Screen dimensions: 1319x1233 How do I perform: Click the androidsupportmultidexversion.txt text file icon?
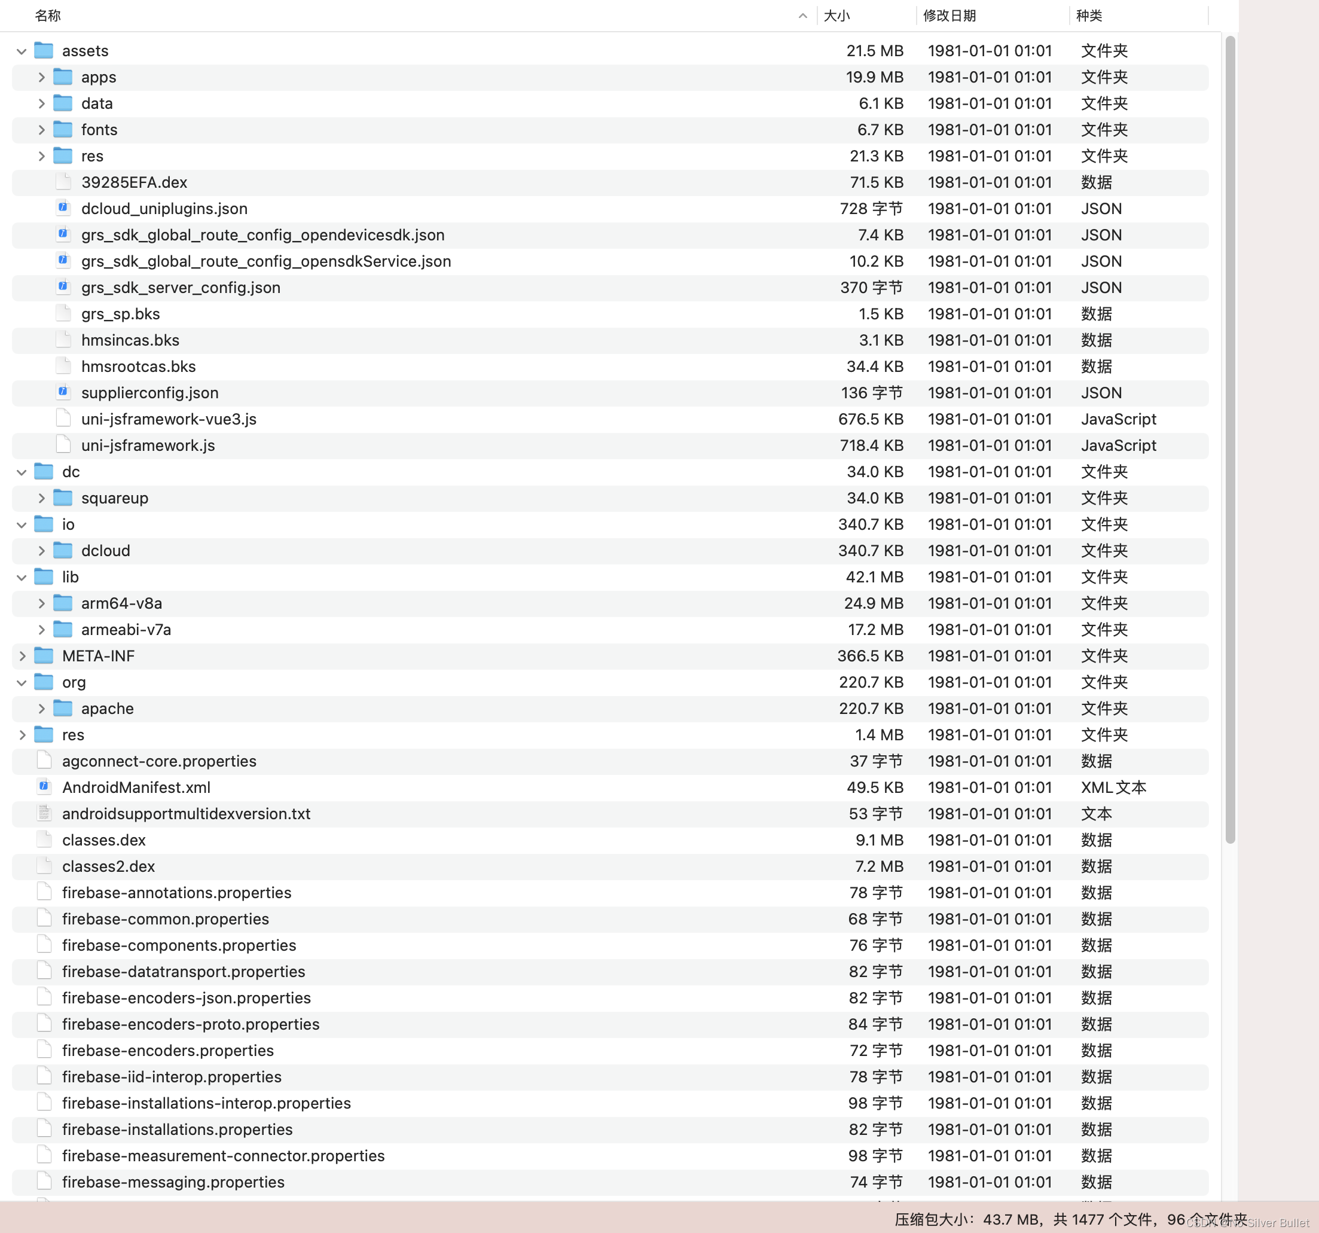pyautogui.click(x=44, y=814)
